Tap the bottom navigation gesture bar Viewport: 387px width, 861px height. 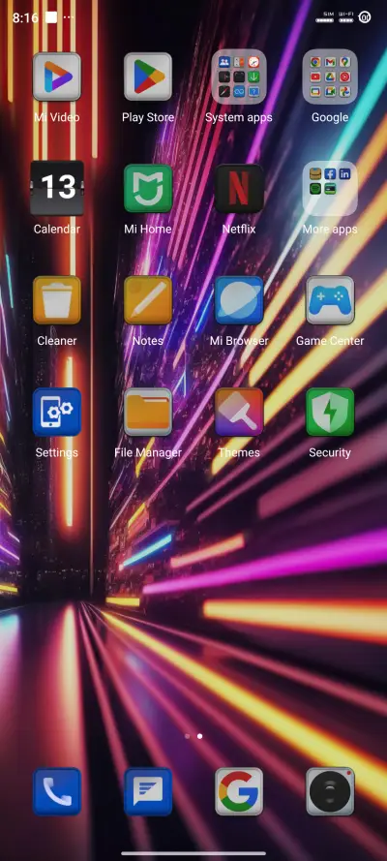pos(193,853)
